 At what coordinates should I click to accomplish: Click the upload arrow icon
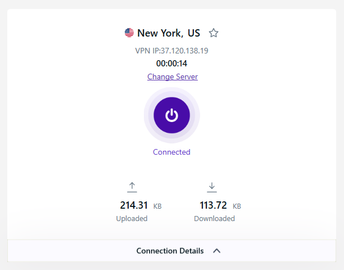(132, 186)
